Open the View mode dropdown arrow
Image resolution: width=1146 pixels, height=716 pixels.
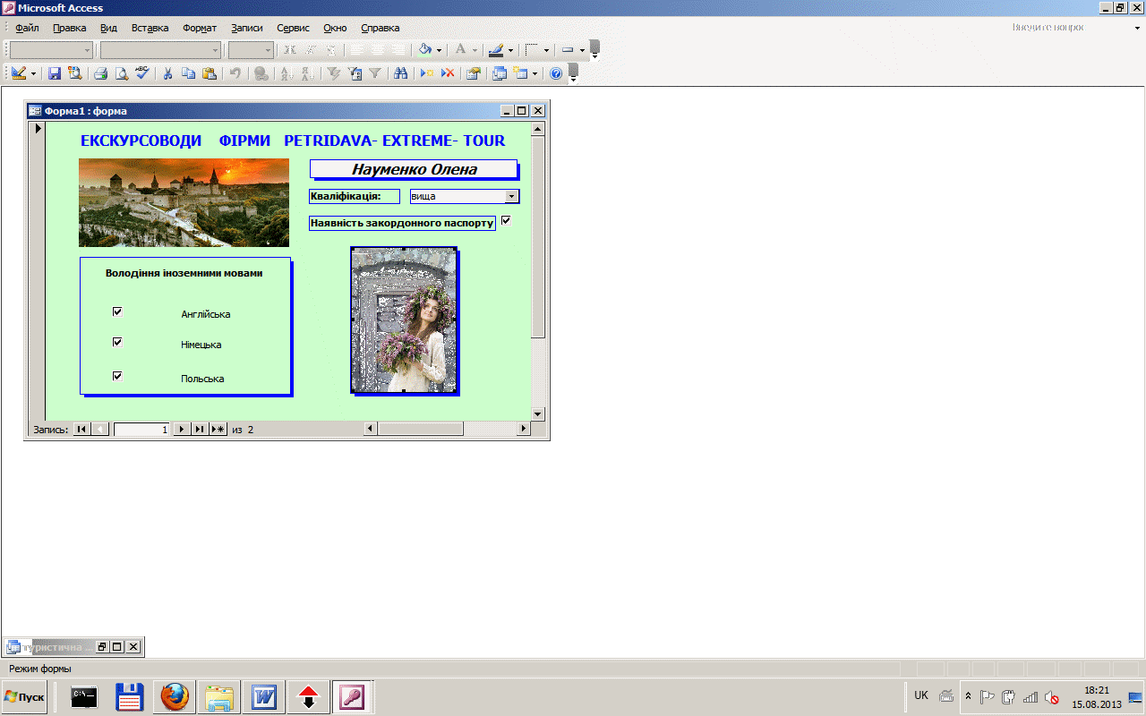[x=34, y=74]
